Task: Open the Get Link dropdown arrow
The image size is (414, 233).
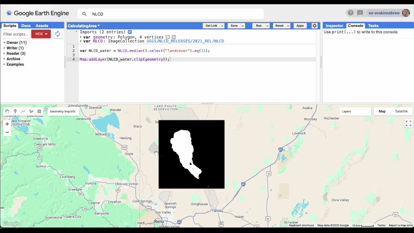Action: click(222, 26)
